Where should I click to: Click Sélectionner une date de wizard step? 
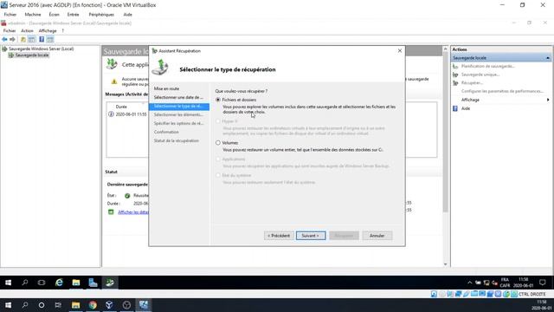coord(178,97)
